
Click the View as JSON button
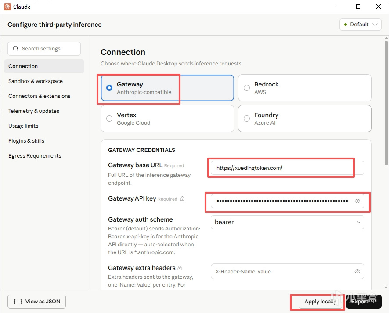(x=37, y=302)
